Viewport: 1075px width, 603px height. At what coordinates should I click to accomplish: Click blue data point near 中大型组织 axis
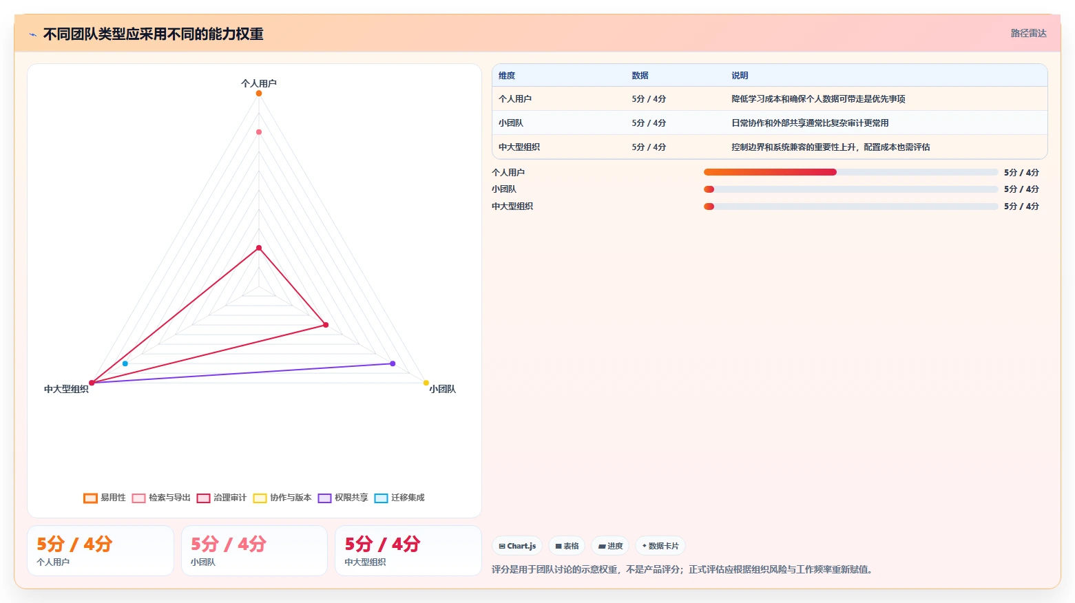[x=125, y=363]
